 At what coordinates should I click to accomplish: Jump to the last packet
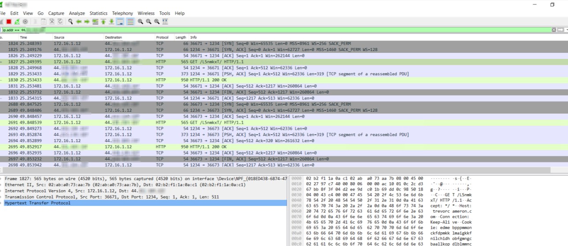[112, 21]
